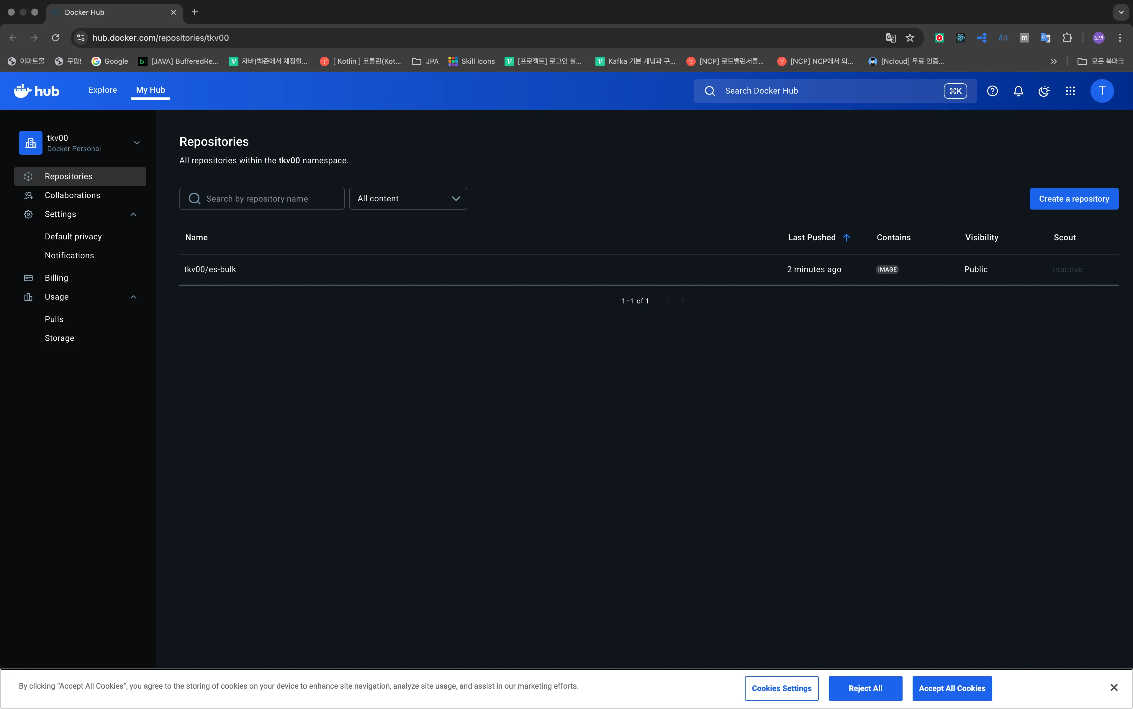Open the T user avatar menu
This screenshot has height=709, width=1133.
(x=1102, y=91)
